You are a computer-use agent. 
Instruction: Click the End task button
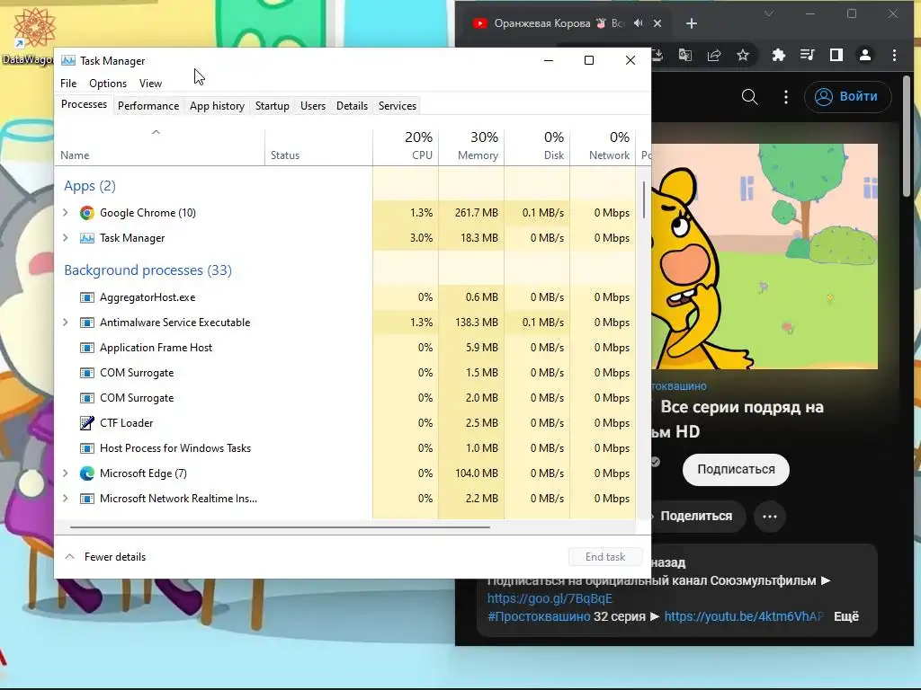605,557
